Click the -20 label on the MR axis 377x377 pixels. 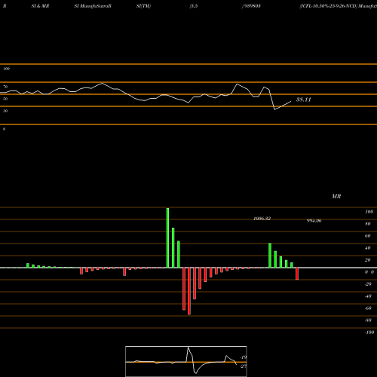tap(368, 284)
